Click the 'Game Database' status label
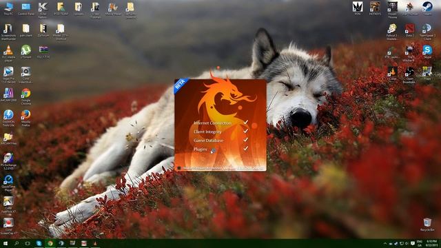441x248 pixels. pos(208,141)
